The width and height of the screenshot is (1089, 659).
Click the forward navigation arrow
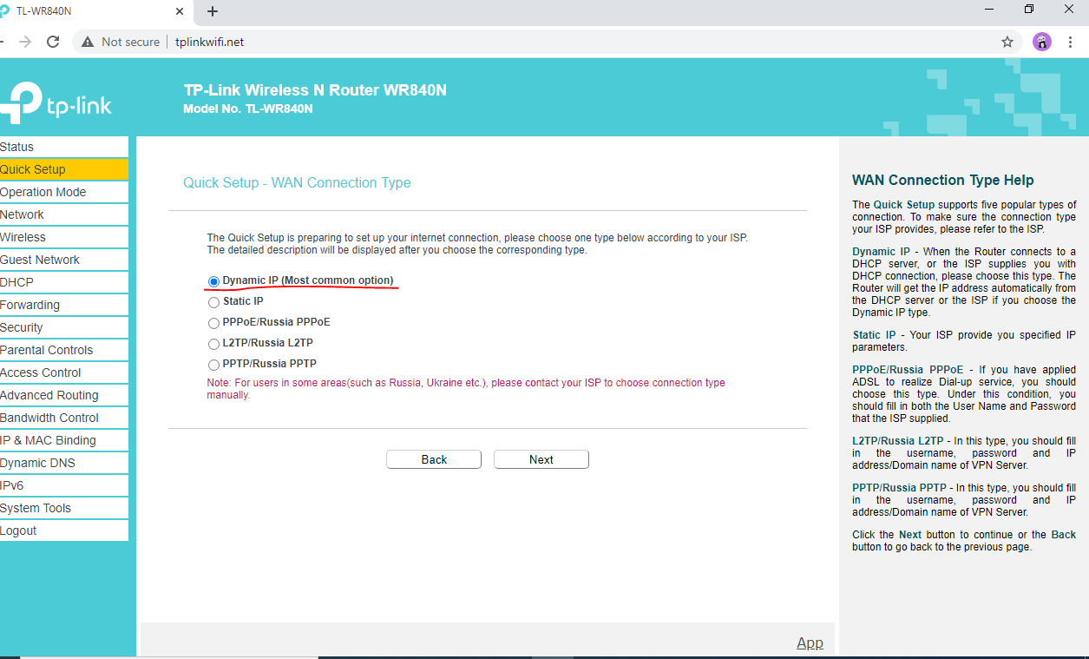(x=25, y=42)
